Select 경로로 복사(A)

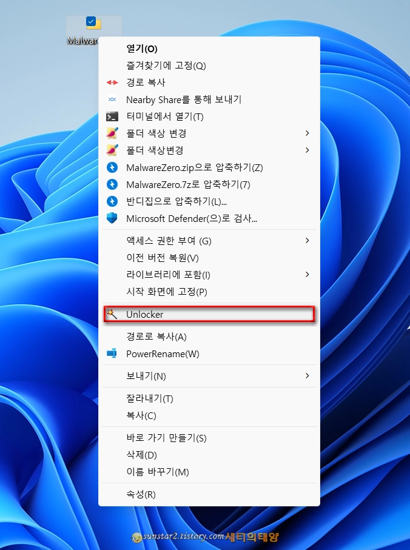click(x=209, y=337)
